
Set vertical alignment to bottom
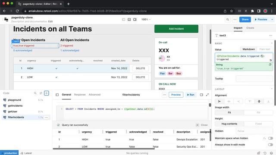point(268,102)
